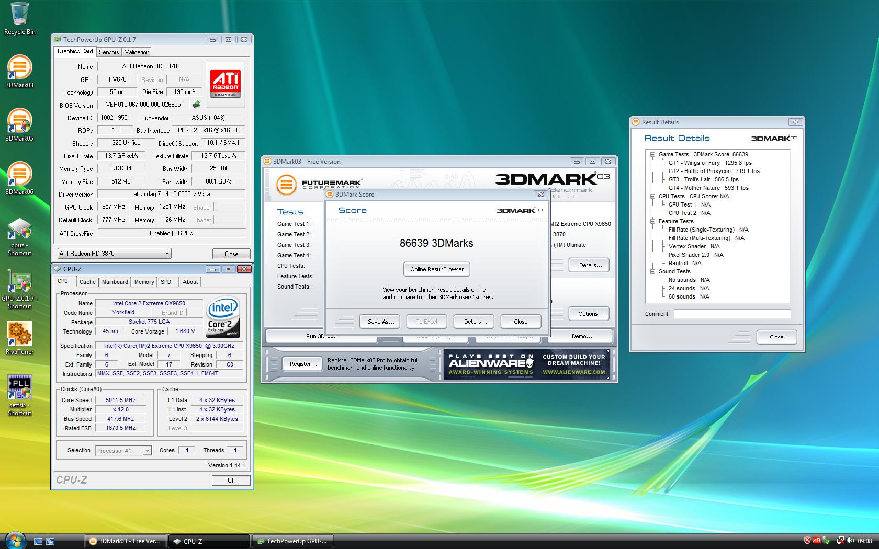Switch to the Validation tab in GPU-Z
Viewport: 879px width, 549px height.
point(137,52)
